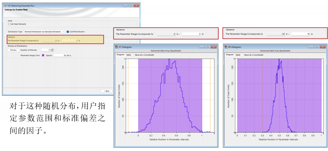Click the Histogram 57 title bar icon
Screen dimensions: 328x151
[116, 47]
